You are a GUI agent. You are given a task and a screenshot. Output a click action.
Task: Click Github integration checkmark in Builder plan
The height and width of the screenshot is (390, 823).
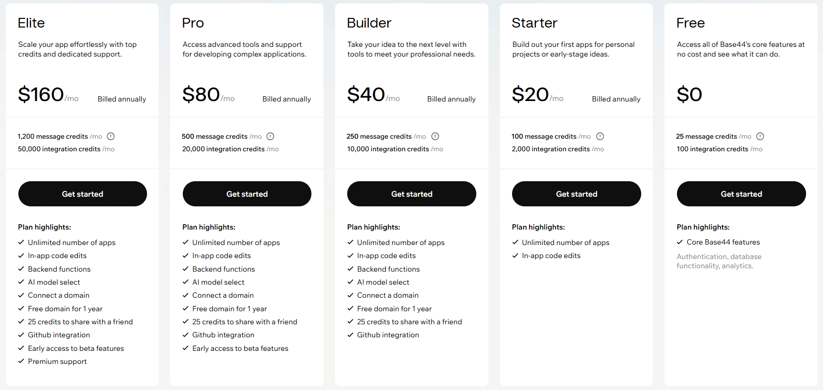click(x=351, y=335)
